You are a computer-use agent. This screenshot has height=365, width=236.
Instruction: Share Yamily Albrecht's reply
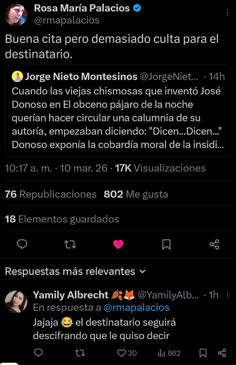pyautogui.click(x=222, y=353)
